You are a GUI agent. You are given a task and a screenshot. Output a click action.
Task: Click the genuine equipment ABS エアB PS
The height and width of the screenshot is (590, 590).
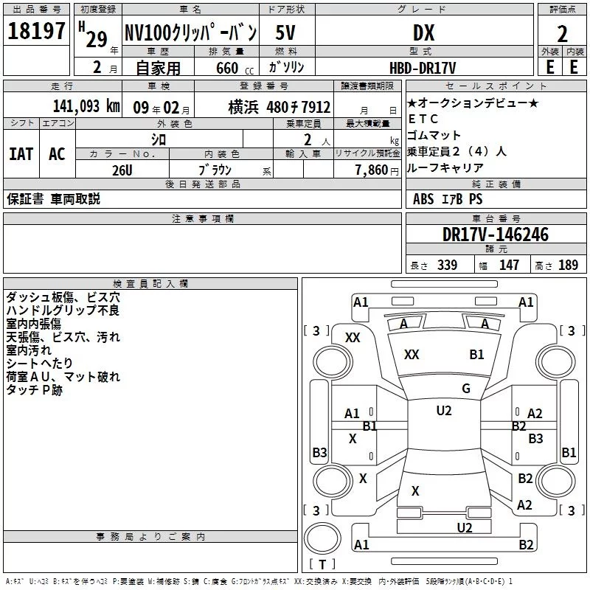click(x=448, y=198)
